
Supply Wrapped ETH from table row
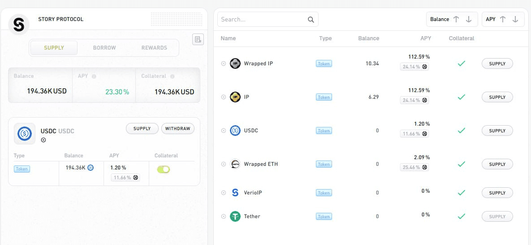497,164
